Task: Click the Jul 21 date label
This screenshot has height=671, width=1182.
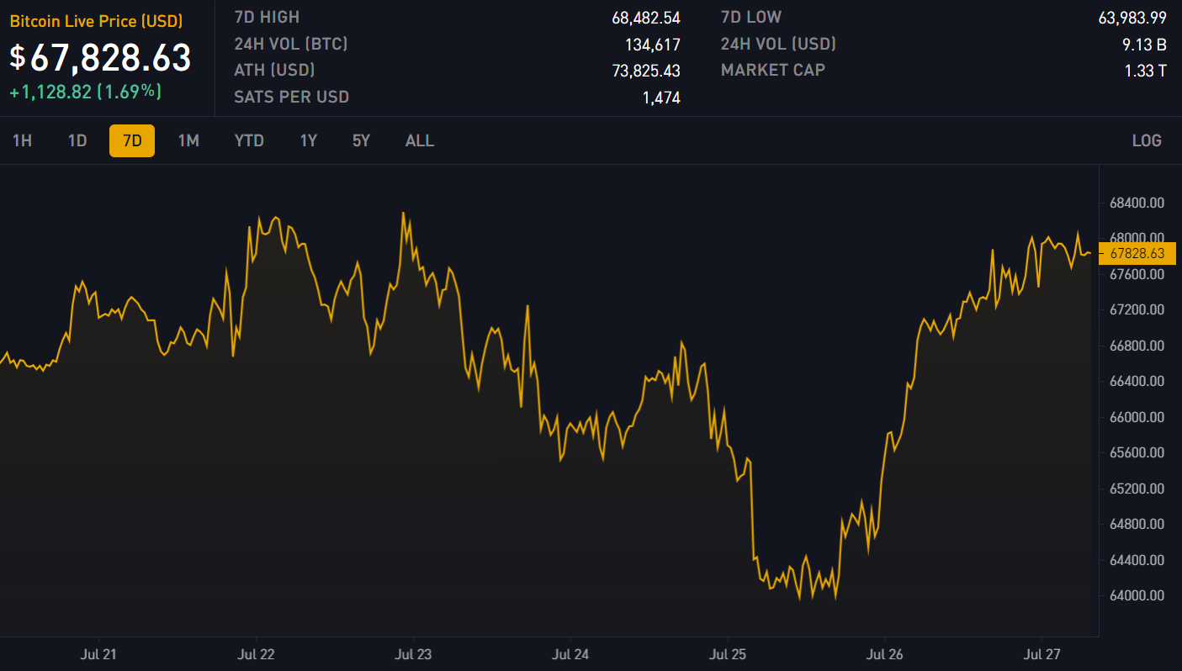Action: point(99,653)
